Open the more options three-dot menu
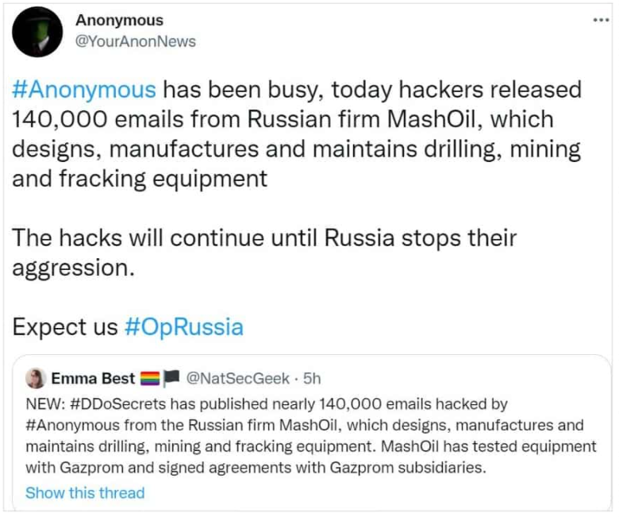This screenshot has width=619, height=517. tap(601, 21)
